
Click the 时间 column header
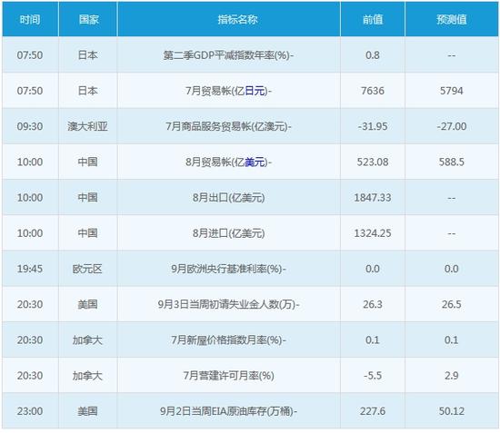click(30, 20)
